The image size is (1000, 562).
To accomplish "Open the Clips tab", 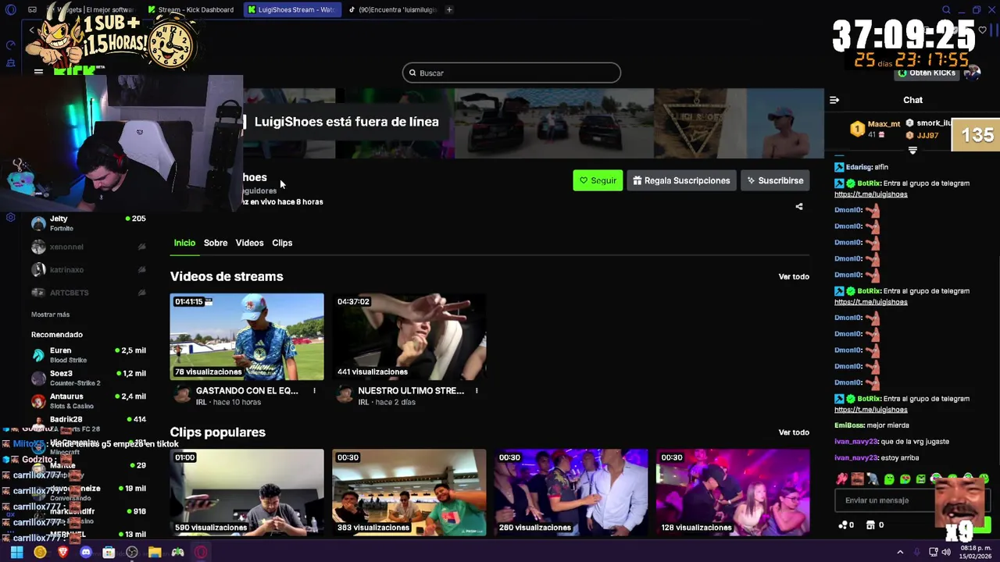I will [x=282, y=243].
